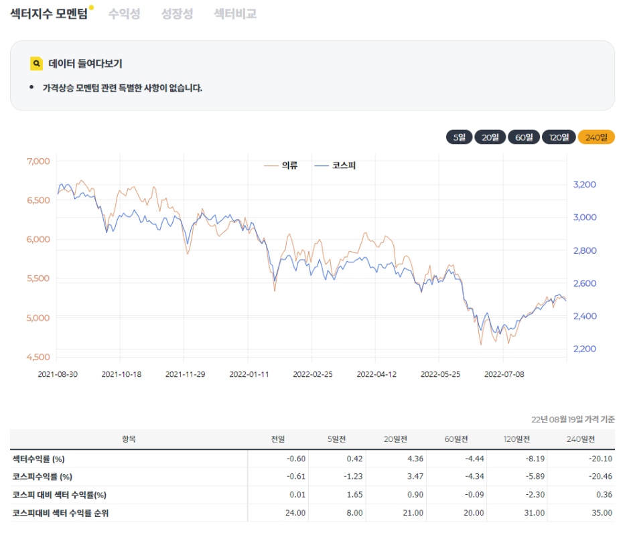Toggle the 의류 series in chart legend
Image resolution: width=627 pixels, height=537 pixels.
point(281,165)
